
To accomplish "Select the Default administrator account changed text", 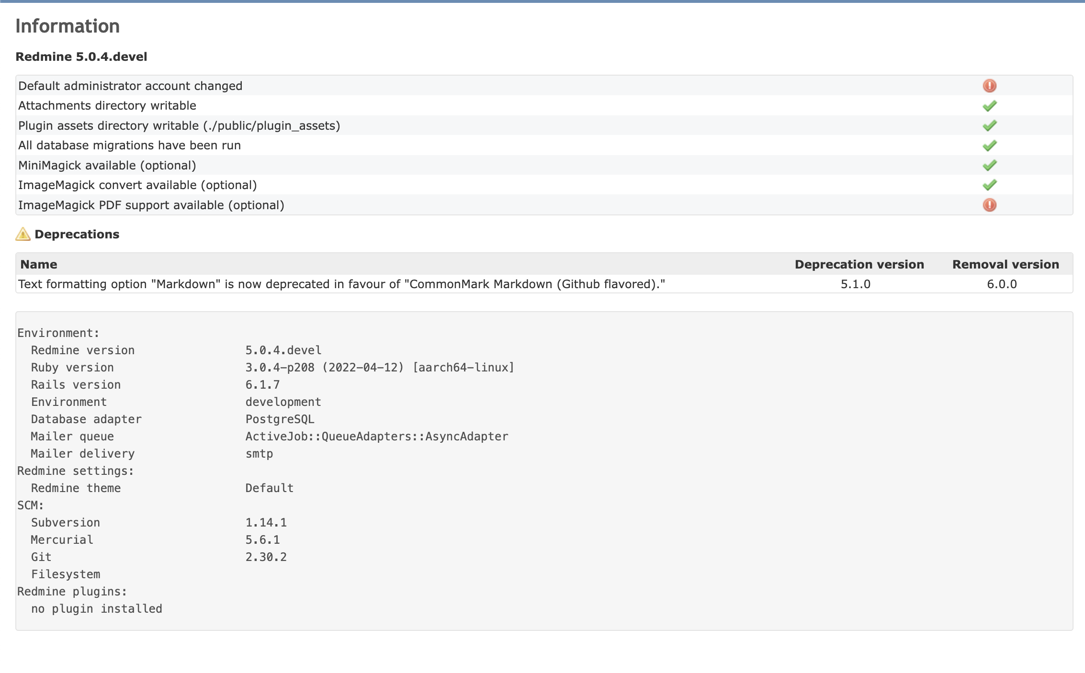I will coord(130,86).
